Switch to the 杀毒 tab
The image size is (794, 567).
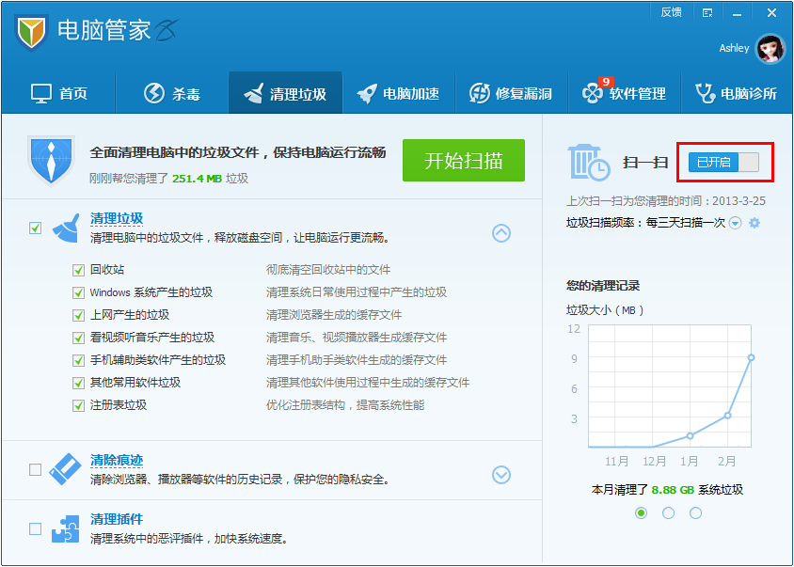point(171,94)
